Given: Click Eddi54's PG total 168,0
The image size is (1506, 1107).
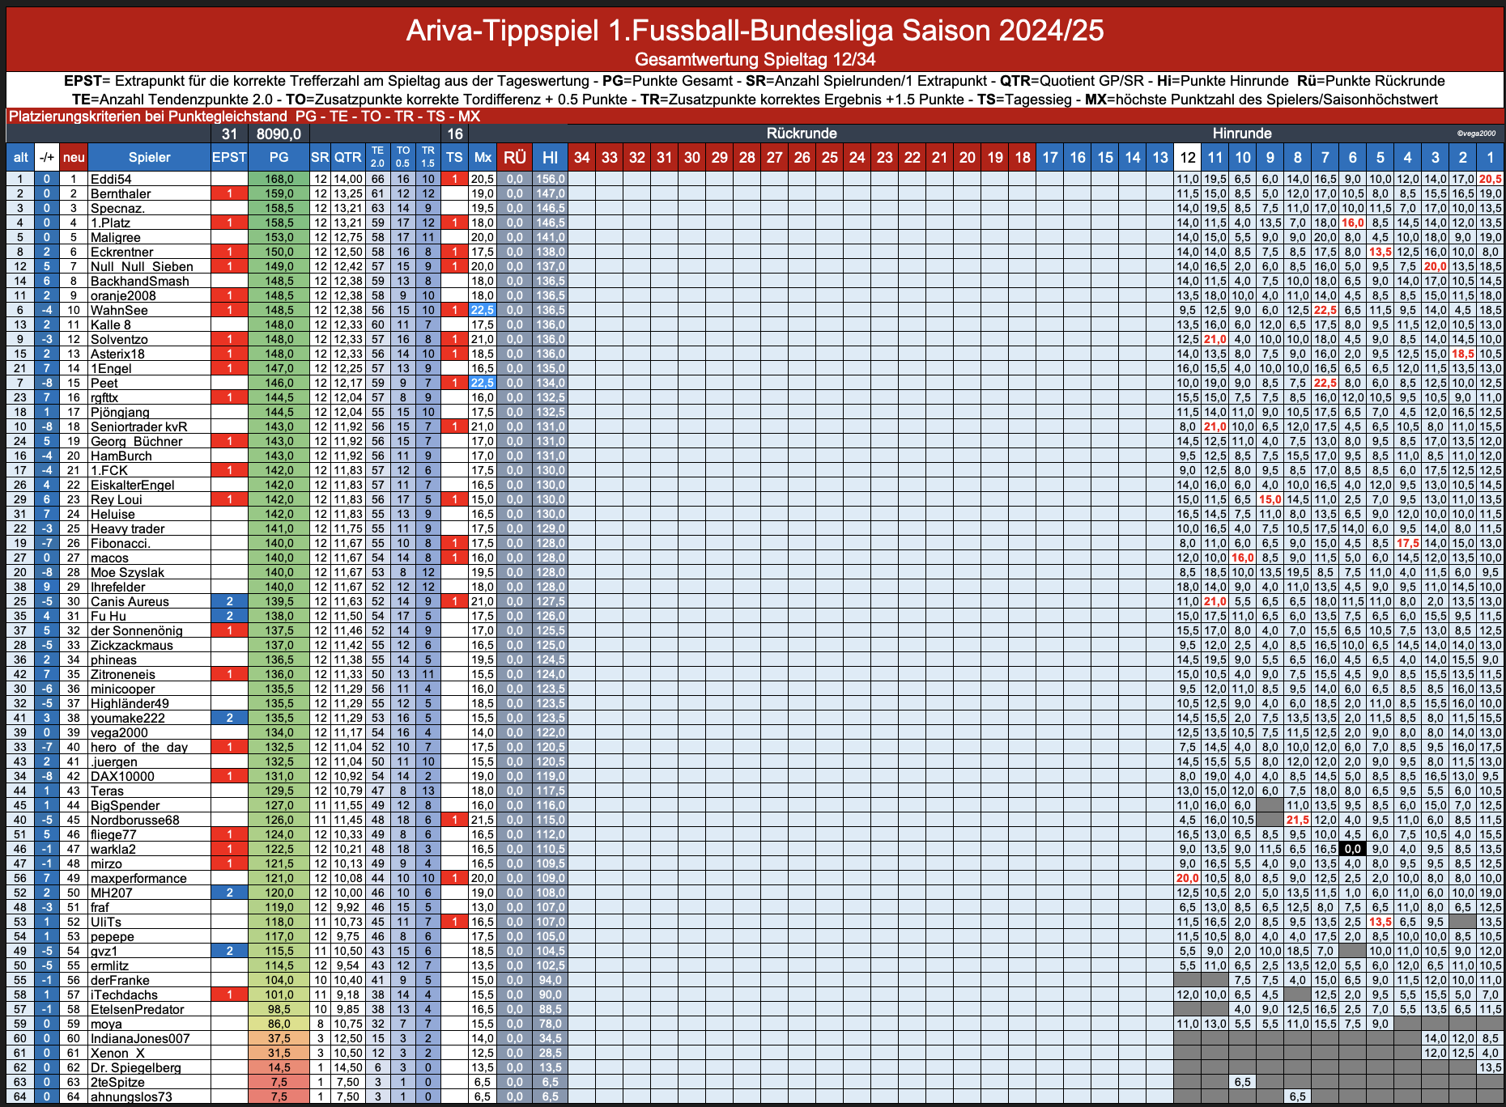Looking at the screenshot, I should click(x=279, y=179).
